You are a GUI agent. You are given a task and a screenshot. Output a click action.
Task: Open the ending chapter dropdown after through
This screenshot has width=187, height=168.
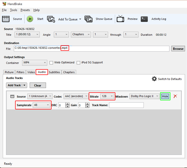pyautogui.click(x=131, y=34)
